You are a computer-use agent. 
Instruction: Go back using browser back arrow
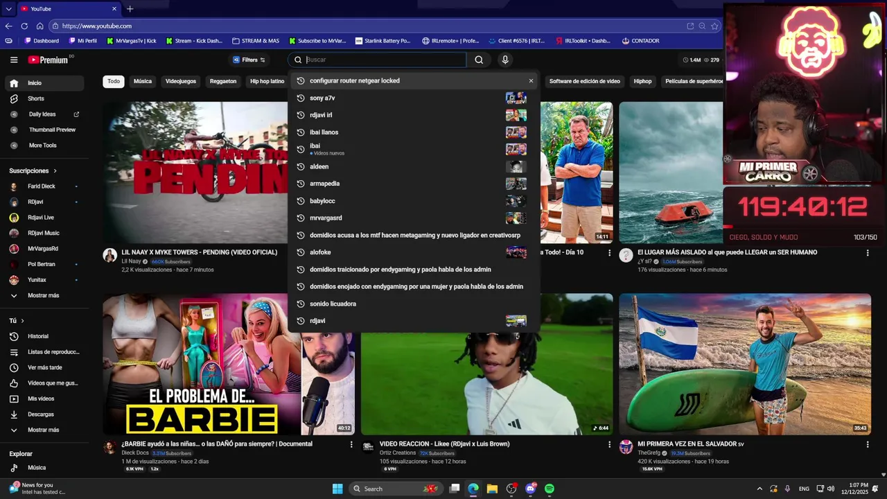point(8,26)
